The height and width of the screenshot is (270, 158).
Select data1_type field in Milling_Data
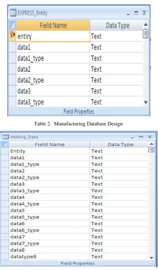(x=49, y=164)
